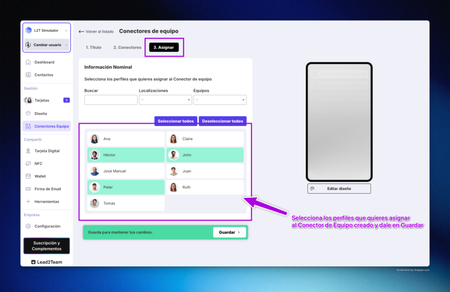Open Contactos via its sidebar icon
Image resolution: width=450 pixels, height=292 pixels.
coord(28,75)
